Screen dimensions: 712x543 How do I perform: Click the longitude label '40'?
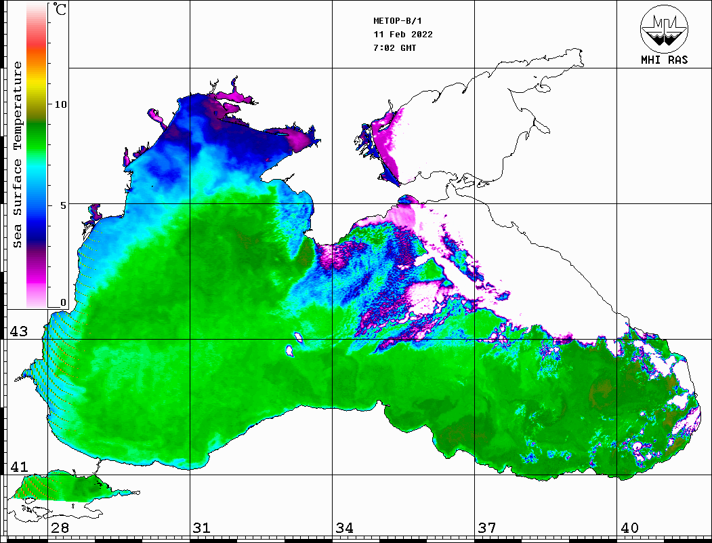(629, 528)
